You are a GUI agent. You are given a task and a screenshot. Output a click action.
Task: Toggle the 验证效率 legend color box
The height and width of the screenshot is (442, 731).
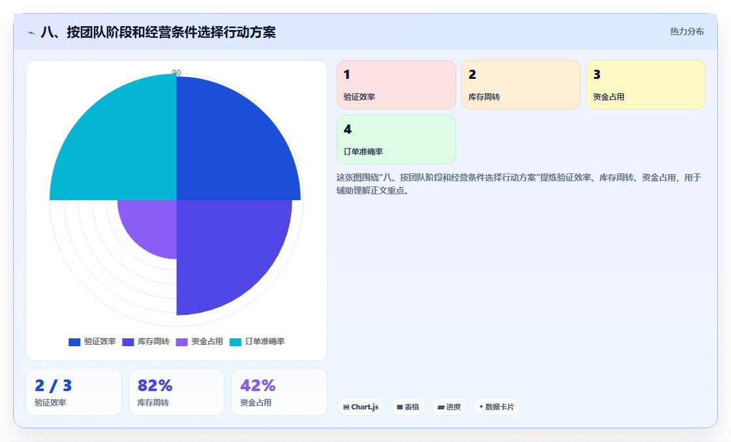click(x=74, y=342)
